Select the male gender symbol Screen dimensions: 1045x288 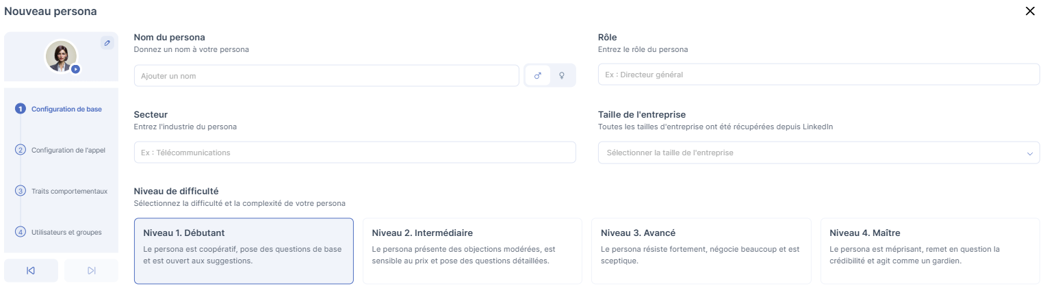coord(537,76)
